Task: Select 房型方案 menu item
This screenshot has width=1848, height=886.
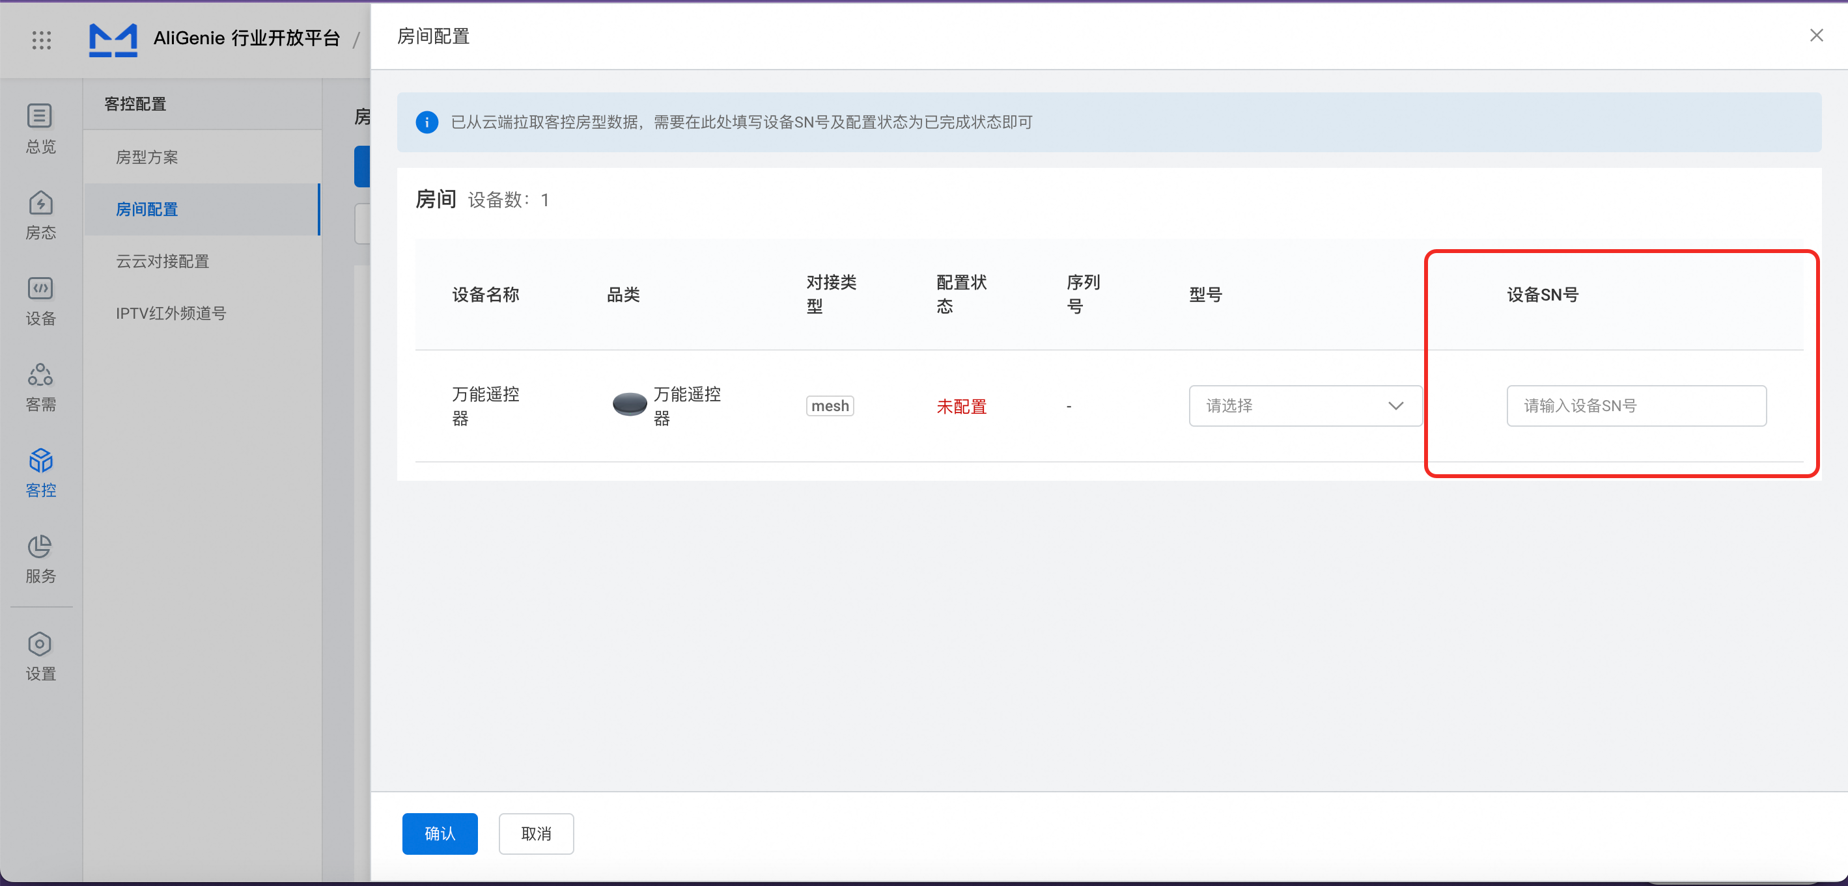Action: click(x=147, y=157)
